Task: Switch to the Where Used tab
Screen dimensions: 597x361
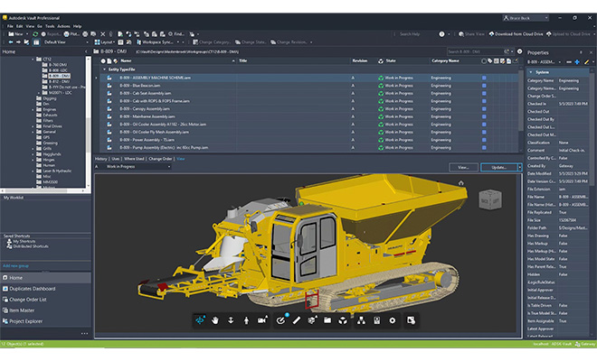Action: (136, 159)
